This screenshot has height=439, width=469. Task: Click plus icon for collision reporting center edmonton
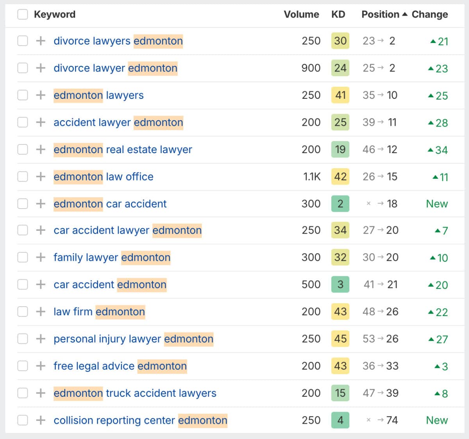coord(41,420)
